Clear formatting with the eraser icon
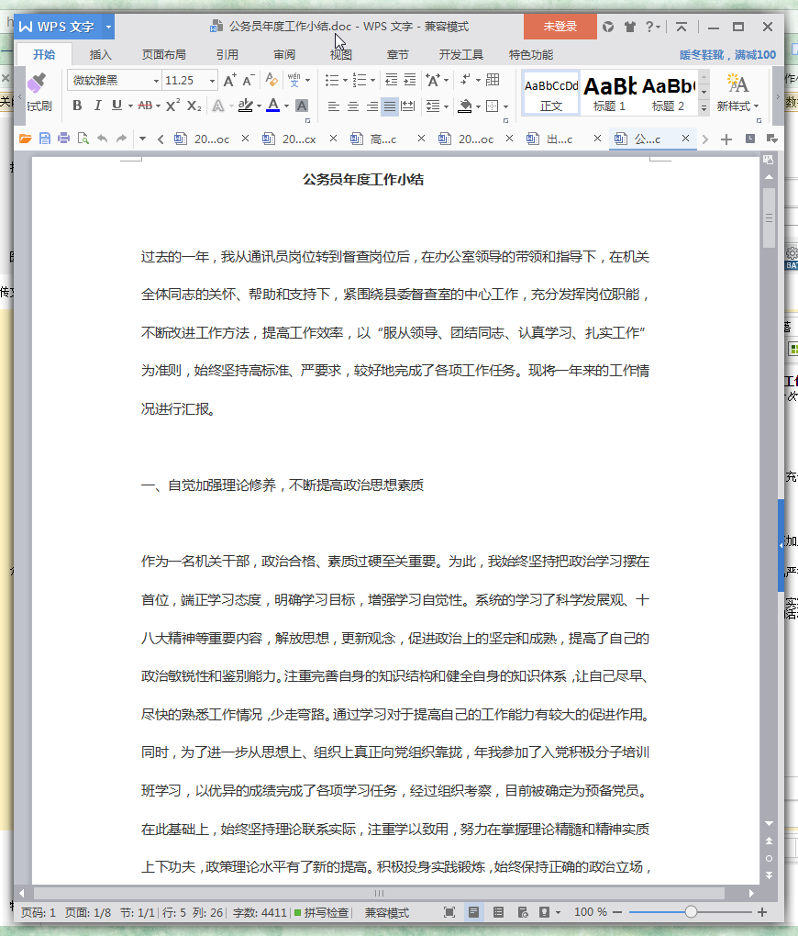The width and height of the screenshot is (798, 936). (x=272, y=80)
